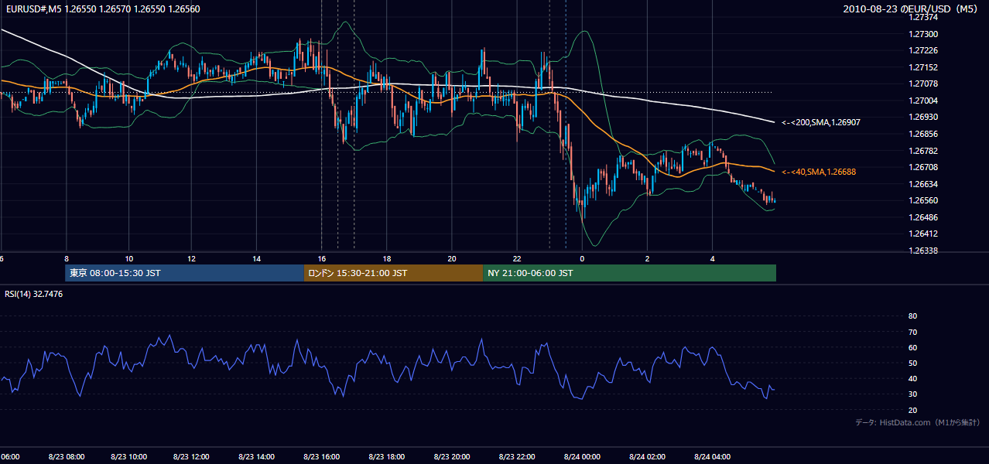Click the <--<200,SMA,1.26907 label
Image resolution: width=989 pixels, height=464 pixels.
pos(821,122)
